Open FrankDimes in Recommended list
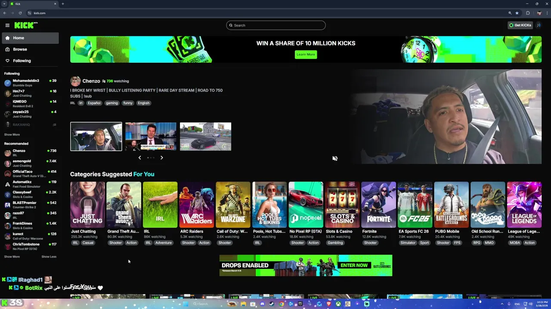Viewport: 551px width, 309px height. [30, 225]
